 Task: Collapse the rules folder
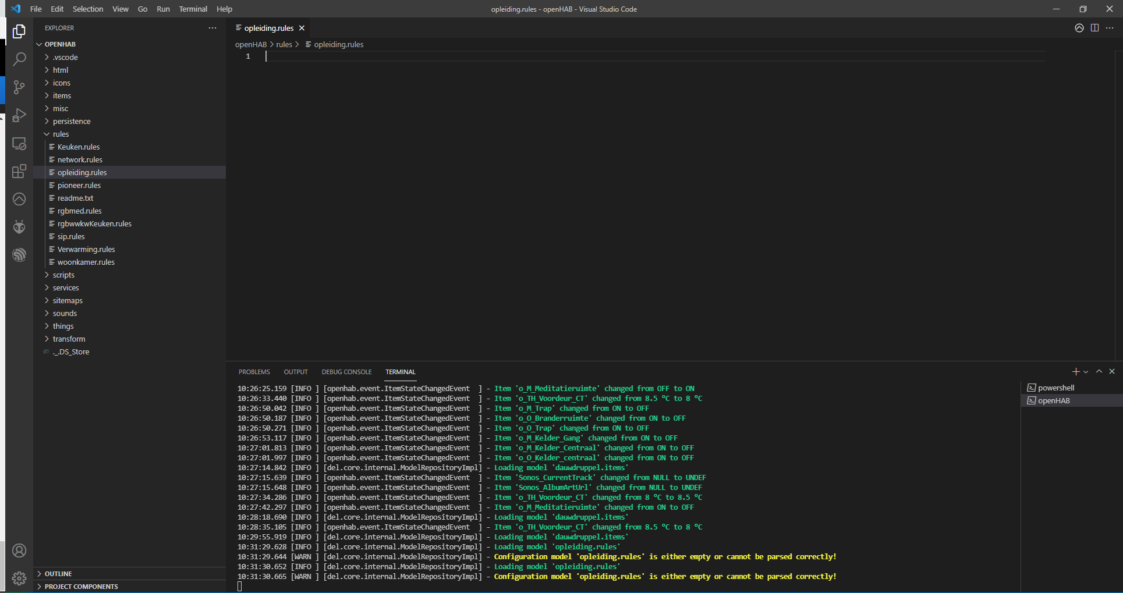(129, 134)
